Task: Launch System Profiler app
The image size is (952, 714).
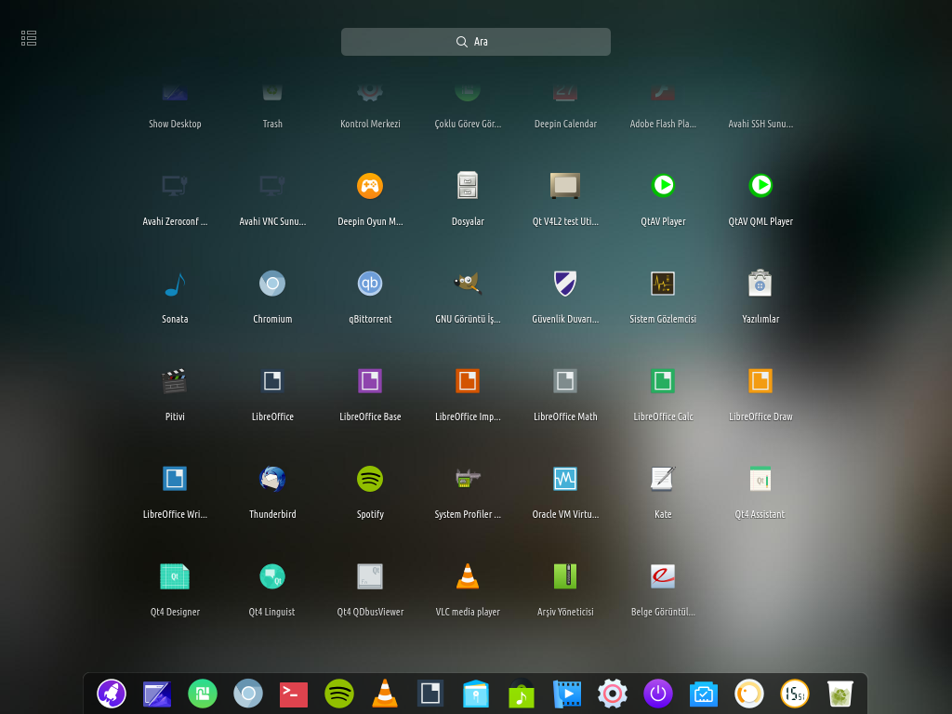Action: pos(468,479)
